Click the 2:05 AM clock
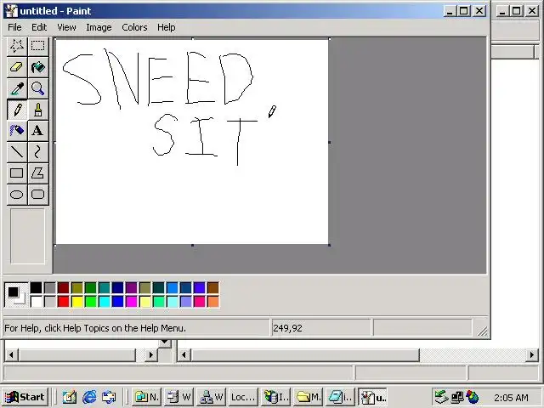This screenshot has height=408, width=544. 511,398
